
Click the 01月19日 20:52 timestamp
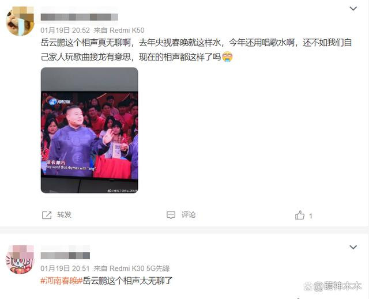coord(65,31)
